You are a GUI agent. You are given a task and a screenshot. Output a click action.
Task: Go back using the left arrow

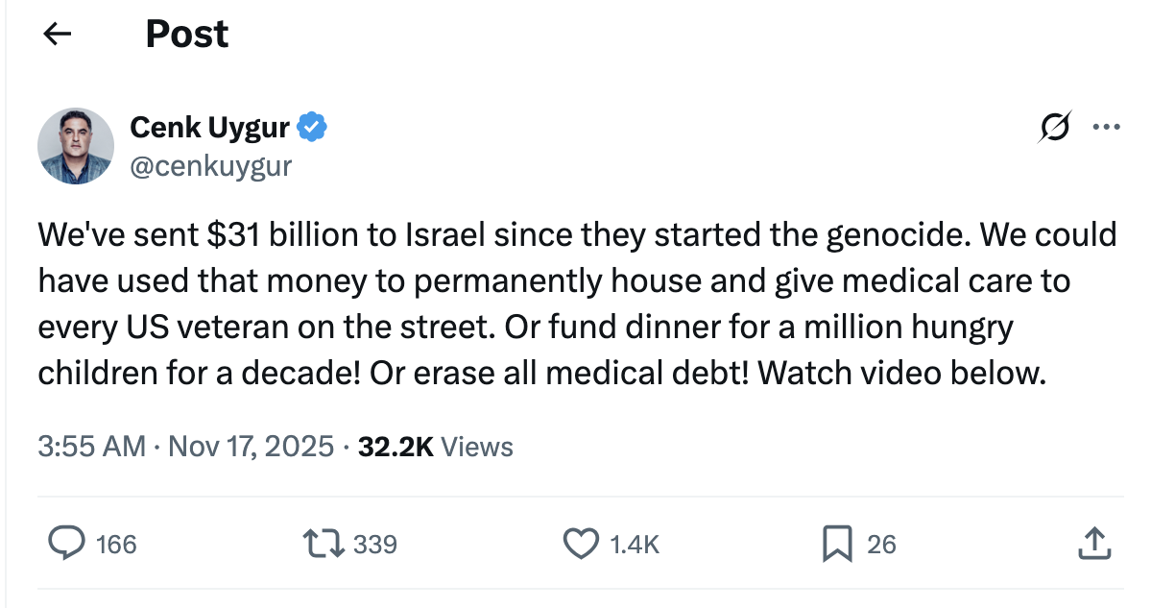(x=58, y=35)
